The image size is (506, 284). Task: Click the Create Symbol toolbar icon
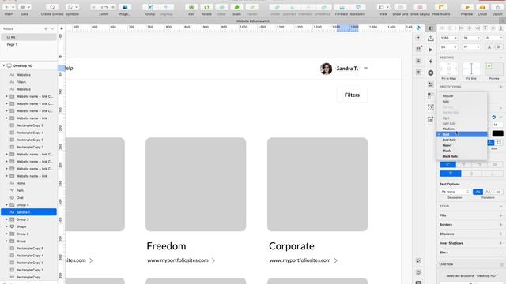[x=52, y=7]
